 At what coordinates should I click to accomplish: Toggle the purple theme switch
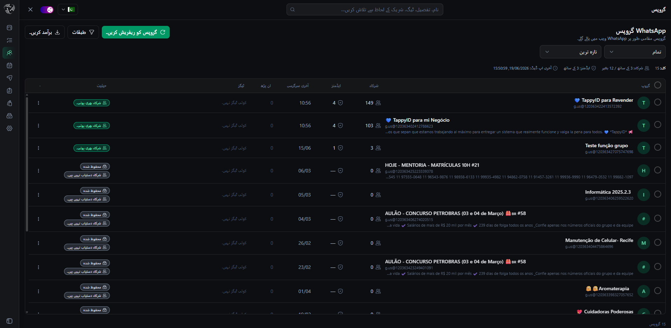point(47,9)
